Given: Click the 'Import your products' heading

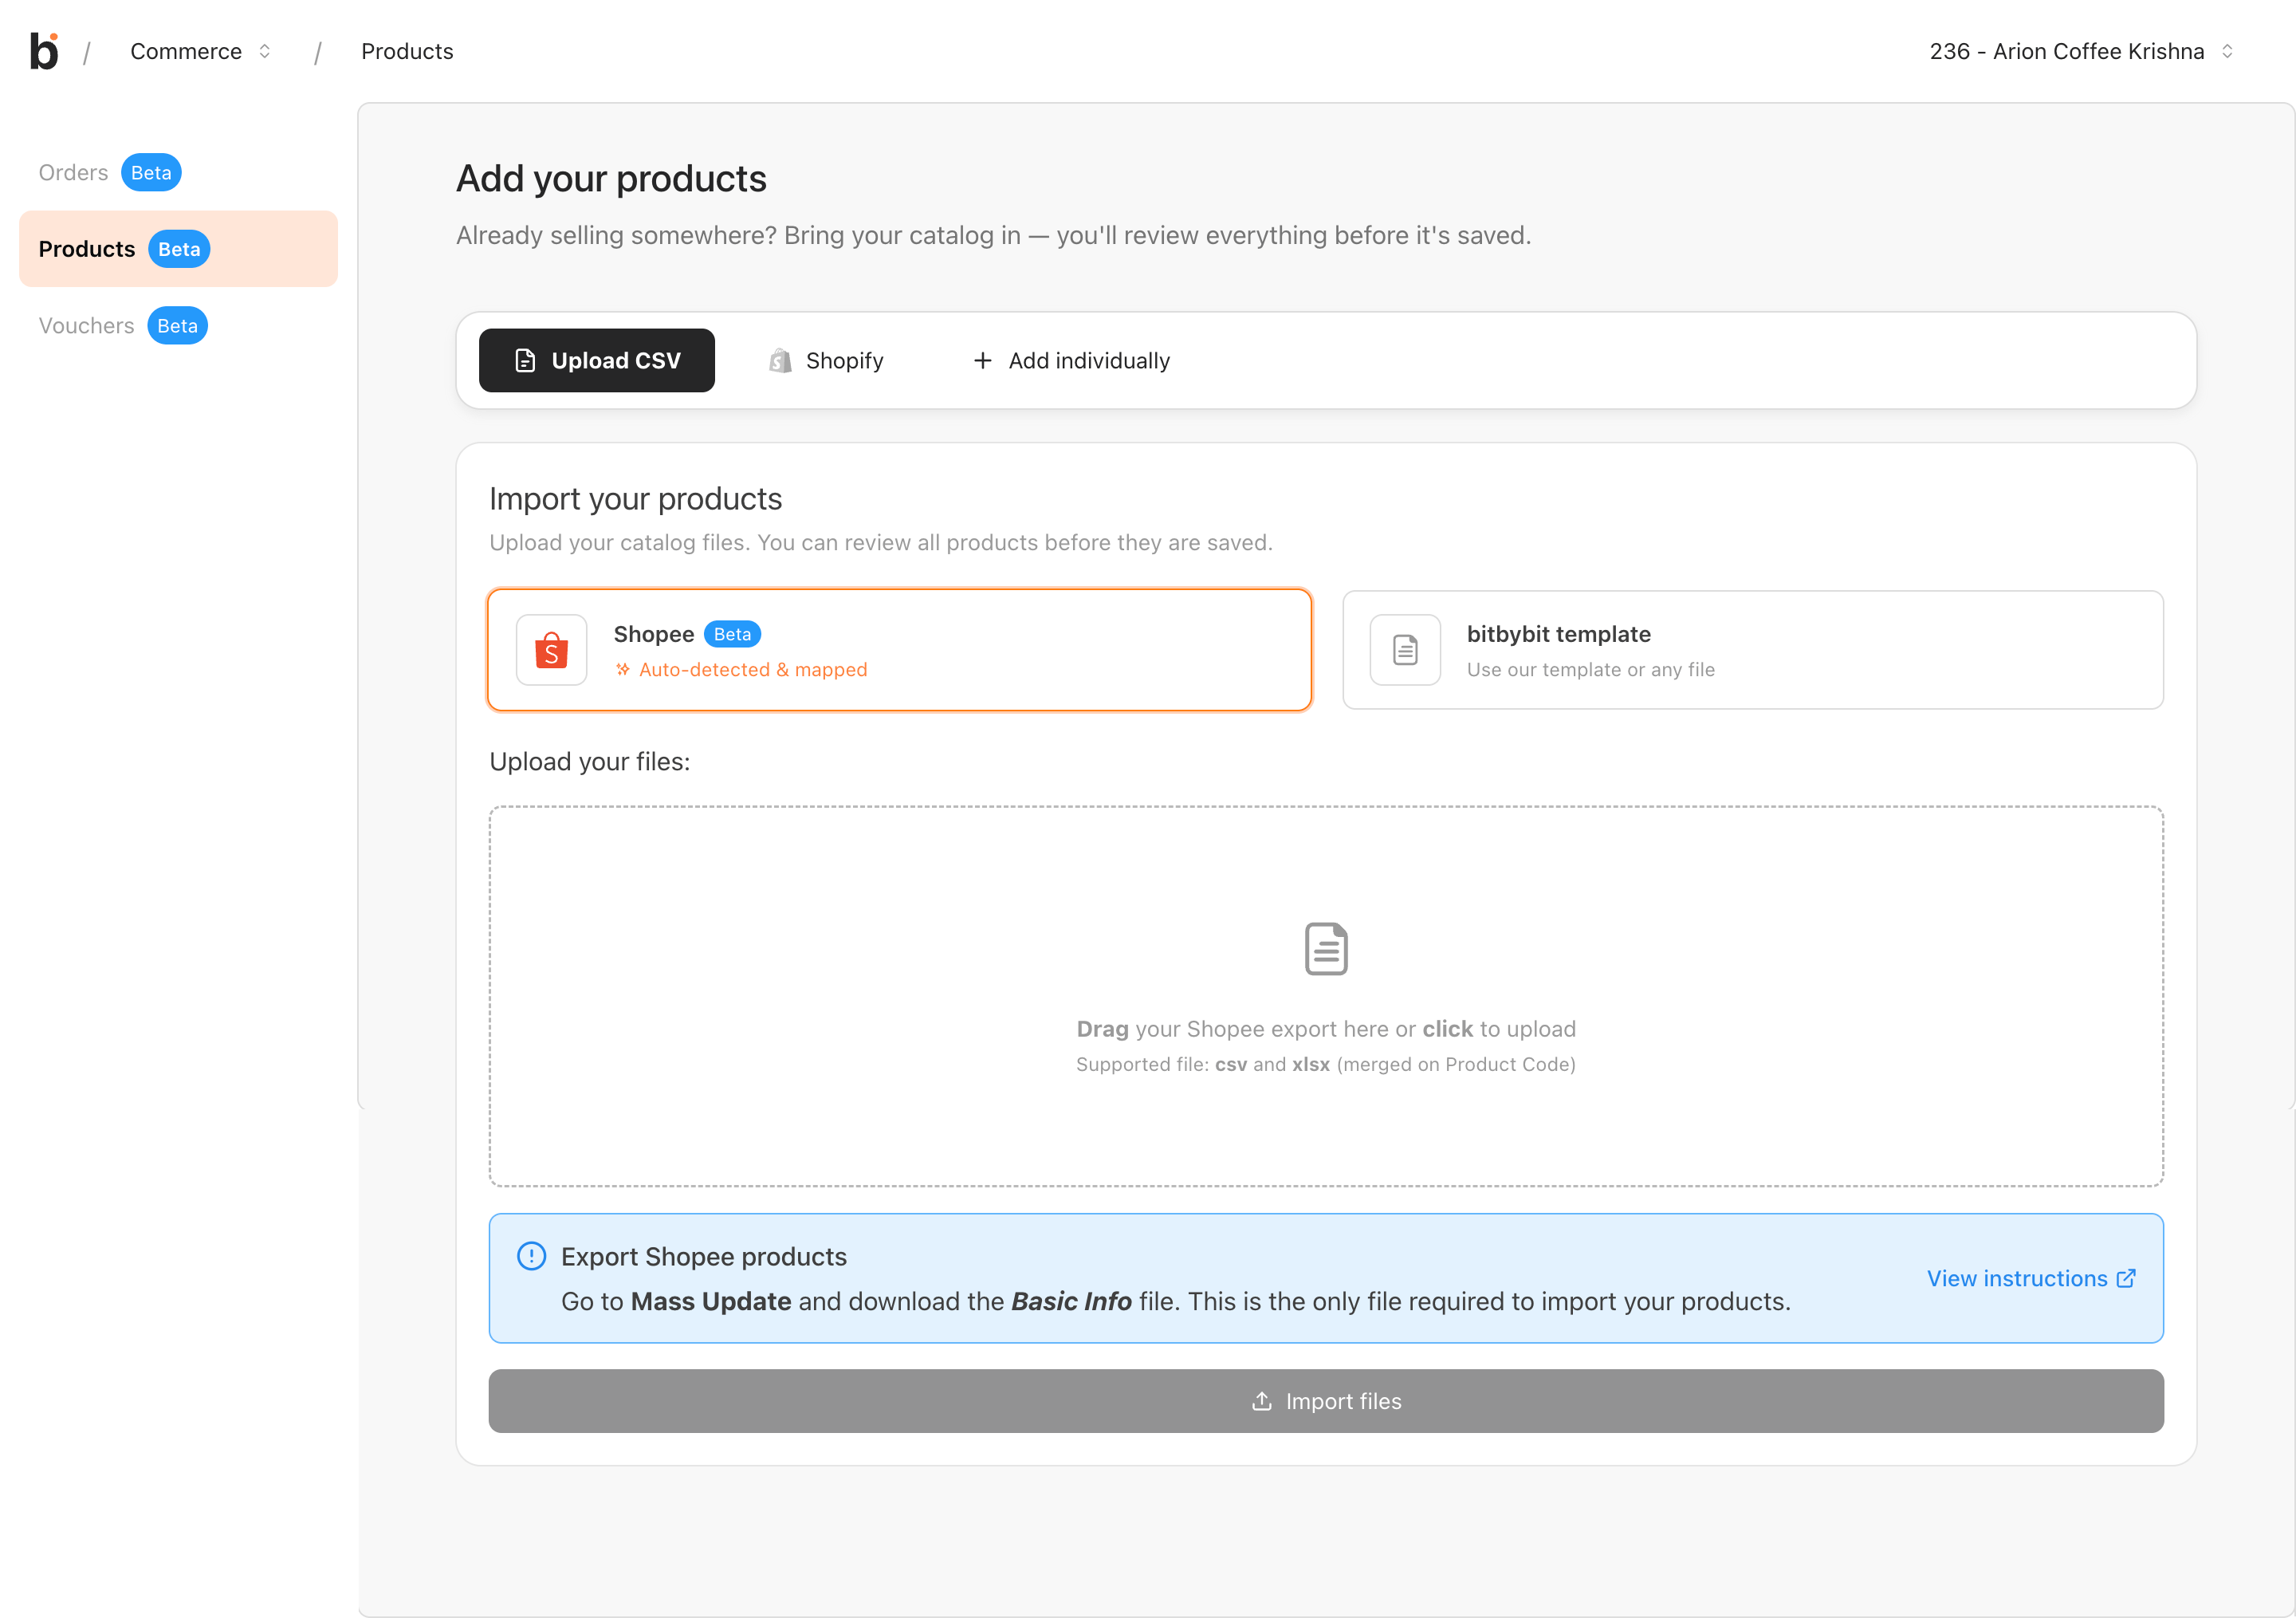Looking at the screenshot, I should point(635,498).
